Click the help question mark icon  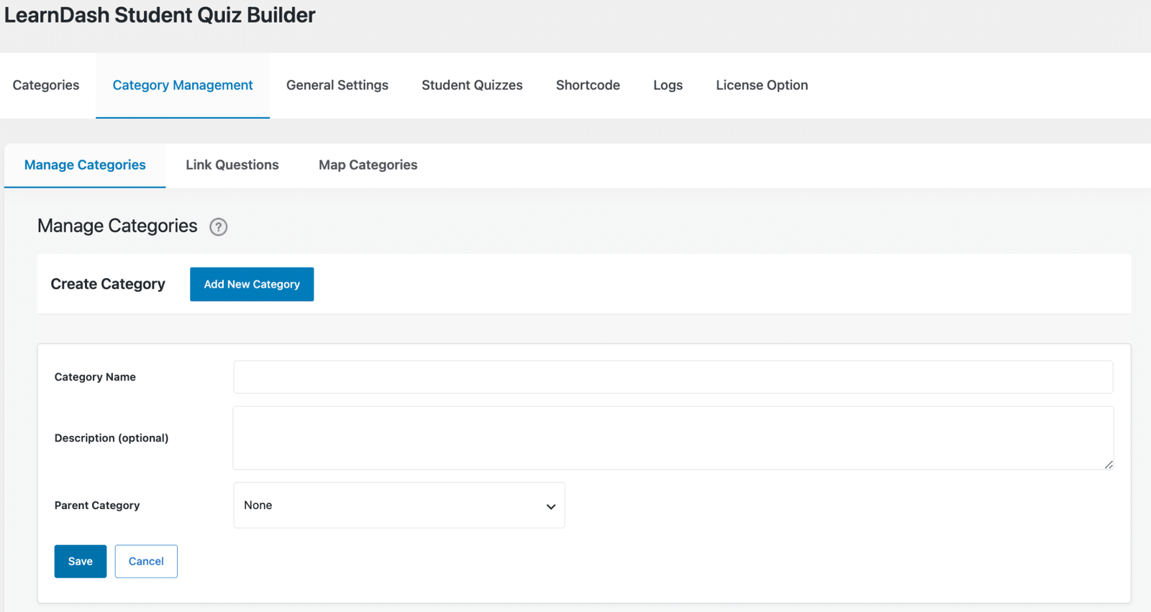pyautogui.click(x=218, y=227)
